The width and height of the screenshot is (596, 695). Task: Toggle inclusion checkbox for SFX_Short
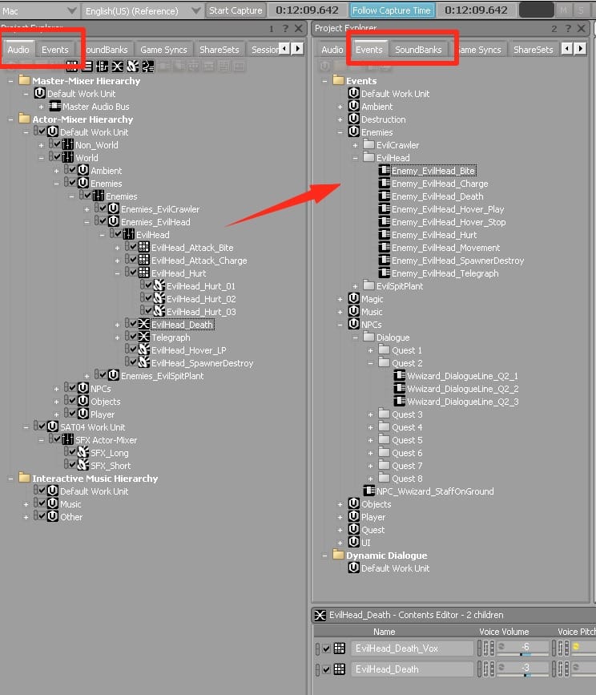[x=73, y=465]
